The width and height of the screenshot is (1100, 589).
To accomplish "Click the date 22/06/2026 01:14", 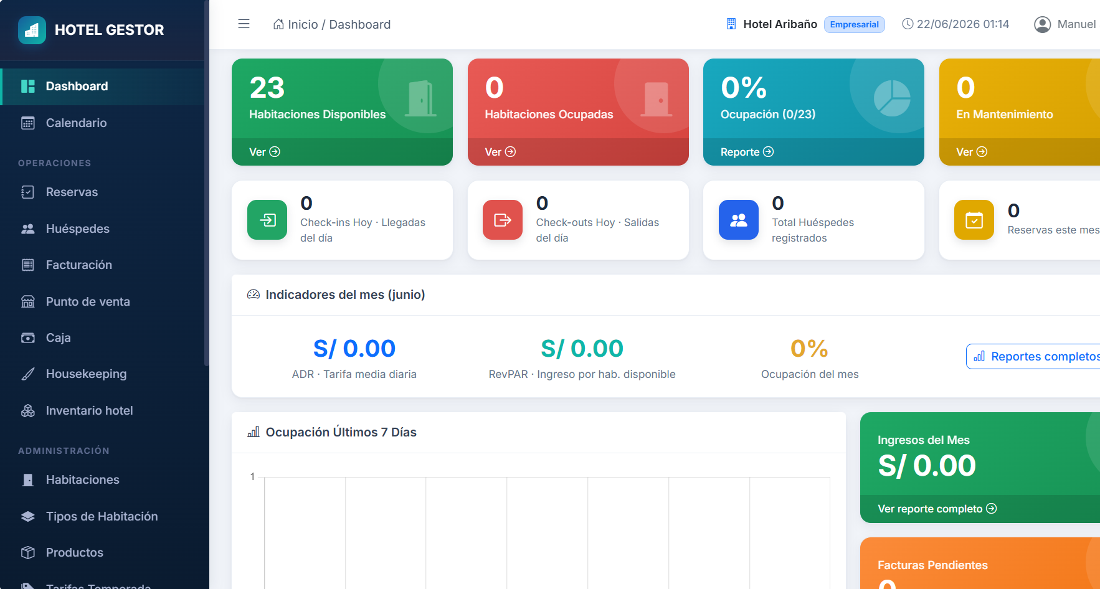I will coord(962,24).
